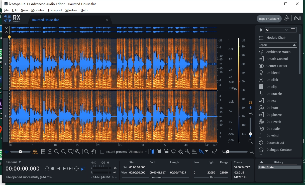Open the Modules menu
305x185 pixels.
38,10
